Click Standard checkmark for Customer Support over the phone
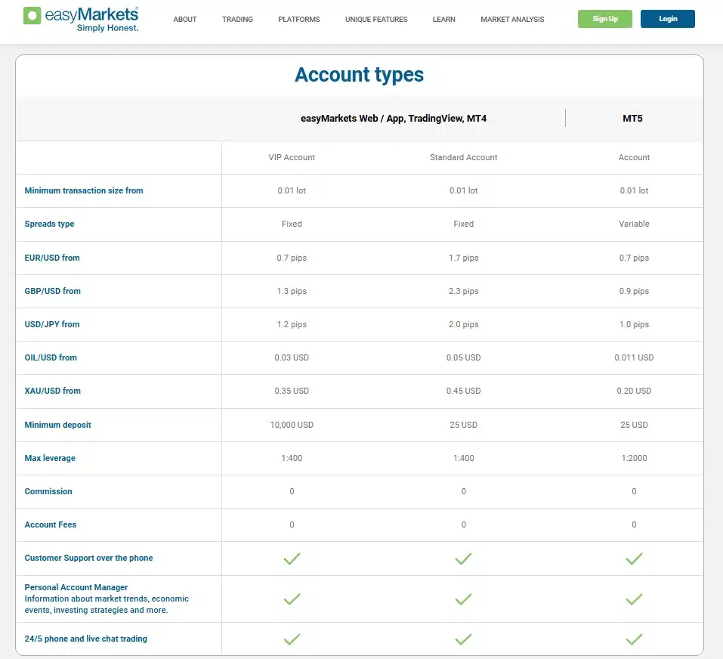Screen dimensions: 723x659 pyautogui.click(x=463, y=558)
